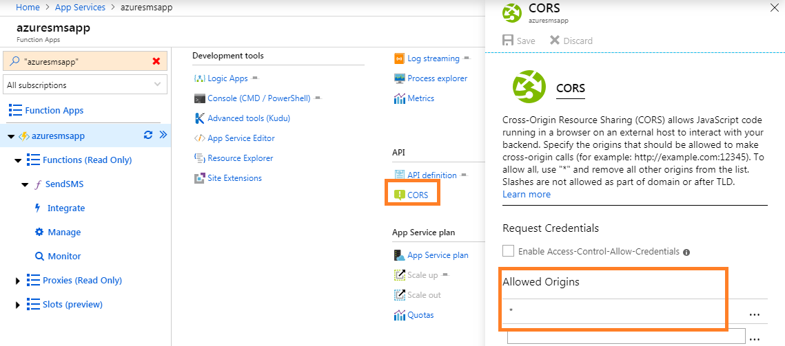This screenshot has height=346, width=785.
Task: Open the App Service plan link
Action: click(438, 255)
